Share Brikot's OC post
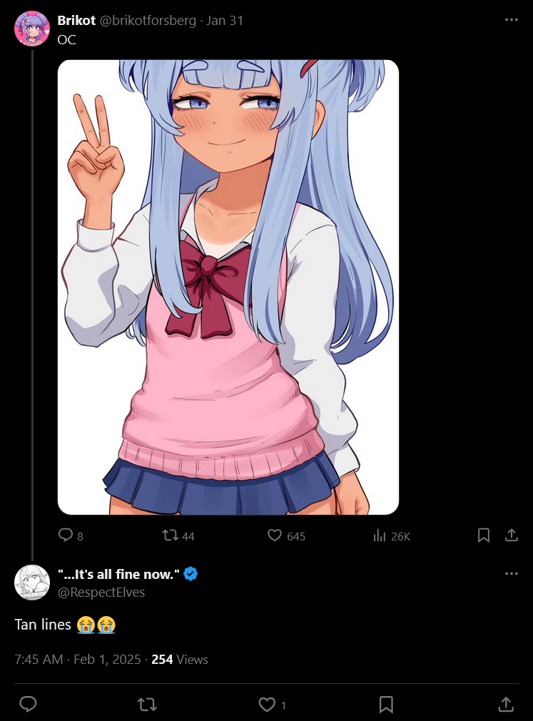This screenshot has width=533, height=721. (512, 535)
